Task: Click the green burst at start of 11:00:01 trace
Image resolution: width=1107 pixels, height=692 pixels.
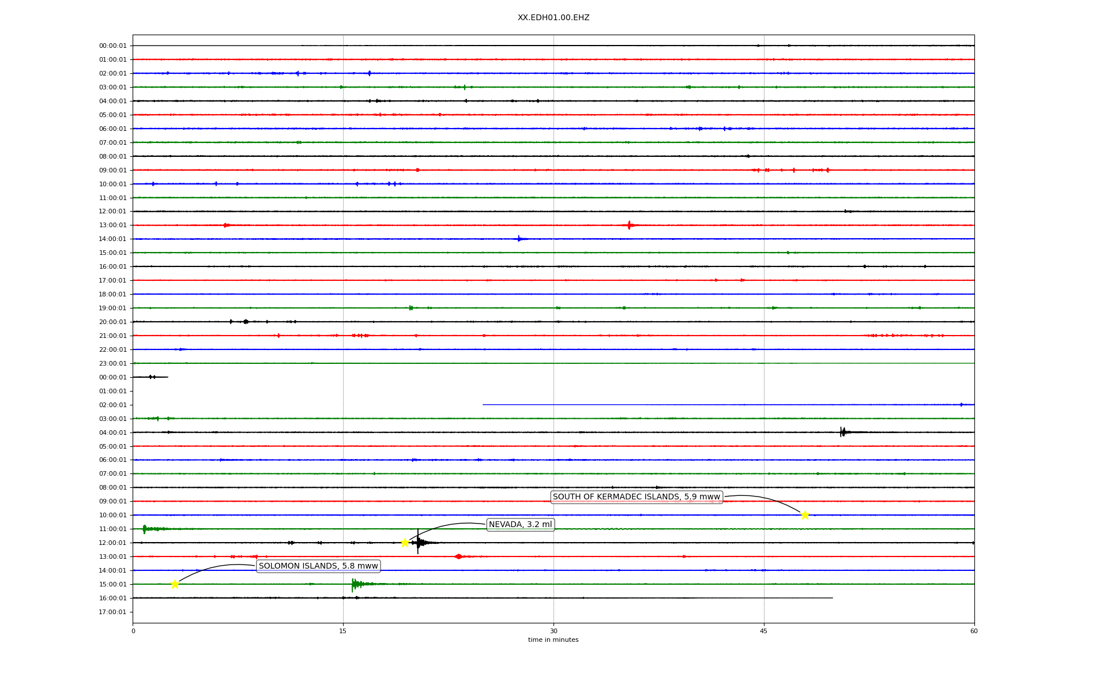Action: click(x=145, y=529)
